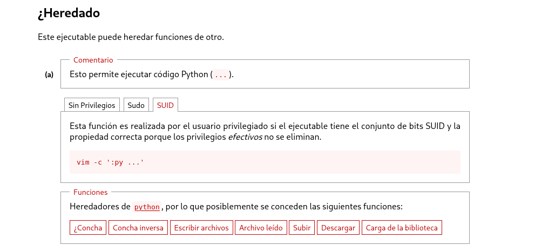
Task: Open the Concha inversa function
Action: point(138,228)
